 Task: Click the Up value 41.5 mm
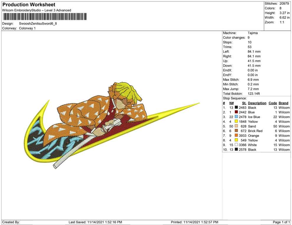254,61
